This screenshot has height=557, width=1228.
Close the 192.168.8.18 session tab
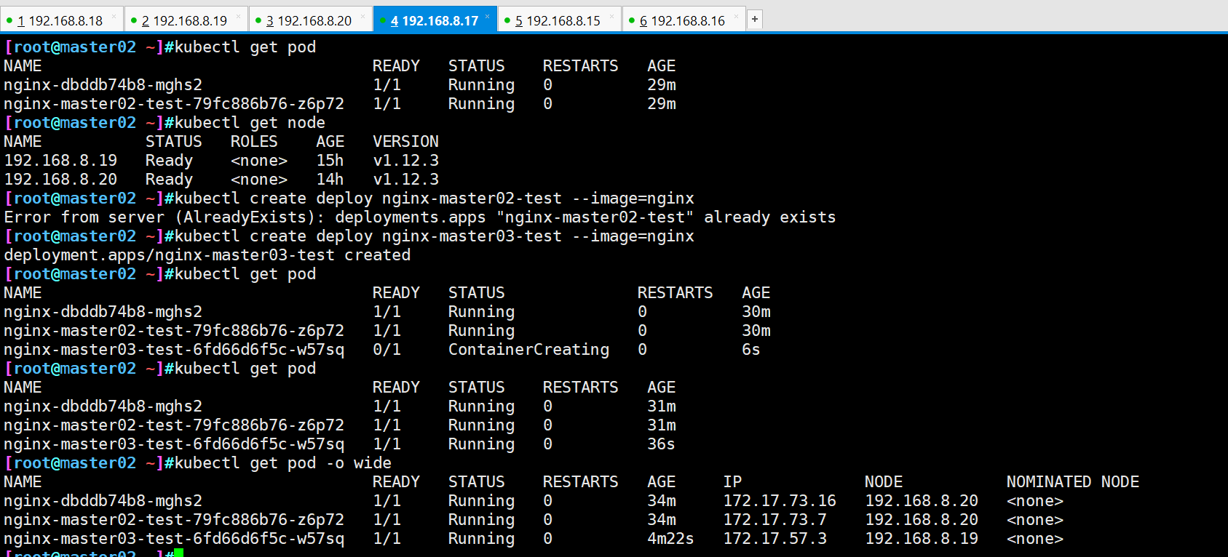114,16
